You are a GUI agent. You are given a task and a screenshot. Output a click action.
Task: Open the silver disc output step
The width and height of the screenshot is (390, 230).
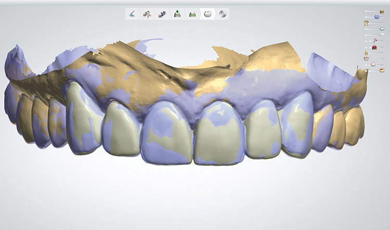coord(223,14)
